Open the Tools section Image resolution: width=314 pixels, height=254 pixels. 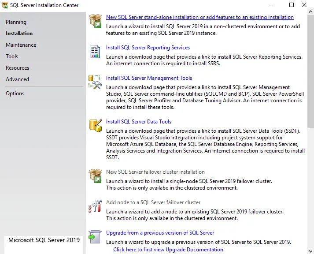(12, 56)
